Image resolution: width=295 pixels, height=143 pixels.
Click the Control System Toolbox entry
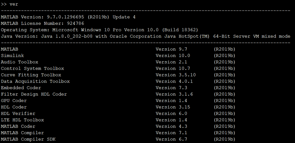tap(33, 69)
